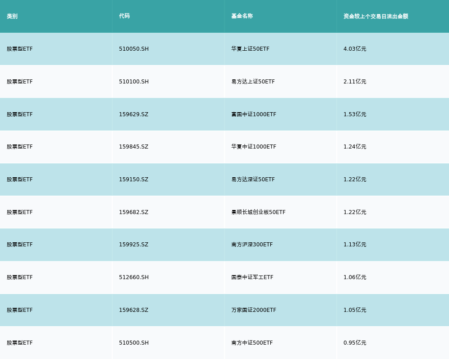Image resolution: width=449 pixels, height=359 pixels.
Task: Select code 510500.SH
Action: [x=134, y=343]
